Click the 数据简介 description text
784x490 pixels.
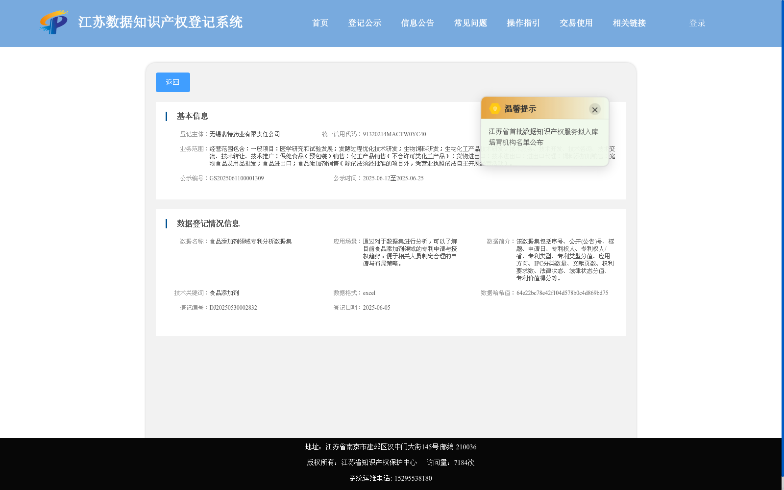click(565, 260)
